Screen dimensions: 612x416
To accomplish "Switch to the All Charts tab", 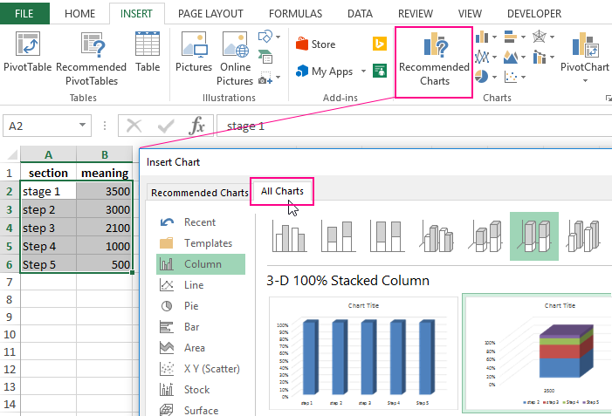I will tap(281, 191).
